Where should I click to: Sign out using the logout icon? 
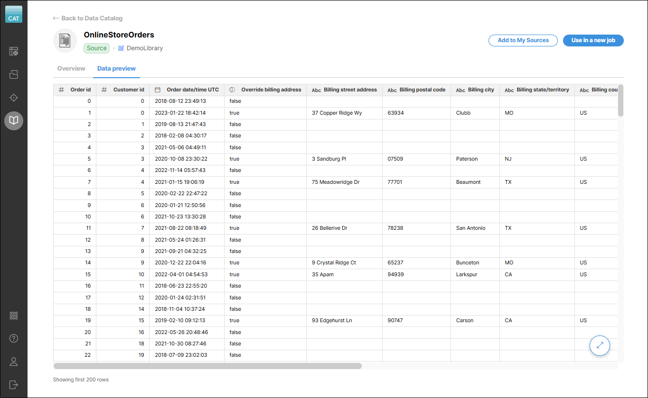click(13, 385)
